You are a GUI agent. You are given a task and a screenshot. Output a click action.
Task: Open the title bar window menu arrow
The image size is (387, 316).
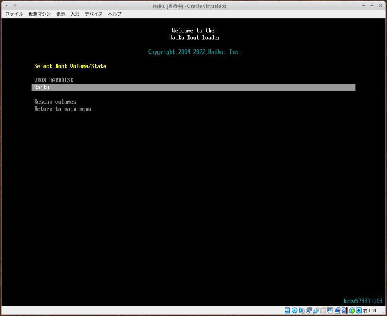click(7, 5)
